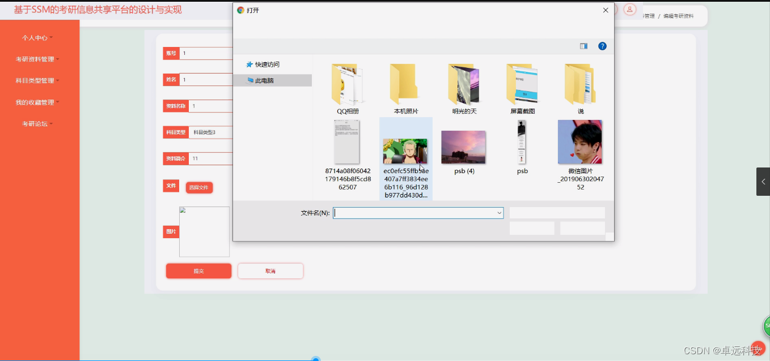Select 快速访问 with the star icon
Screen dimensions: 770x361
point(264,64)
